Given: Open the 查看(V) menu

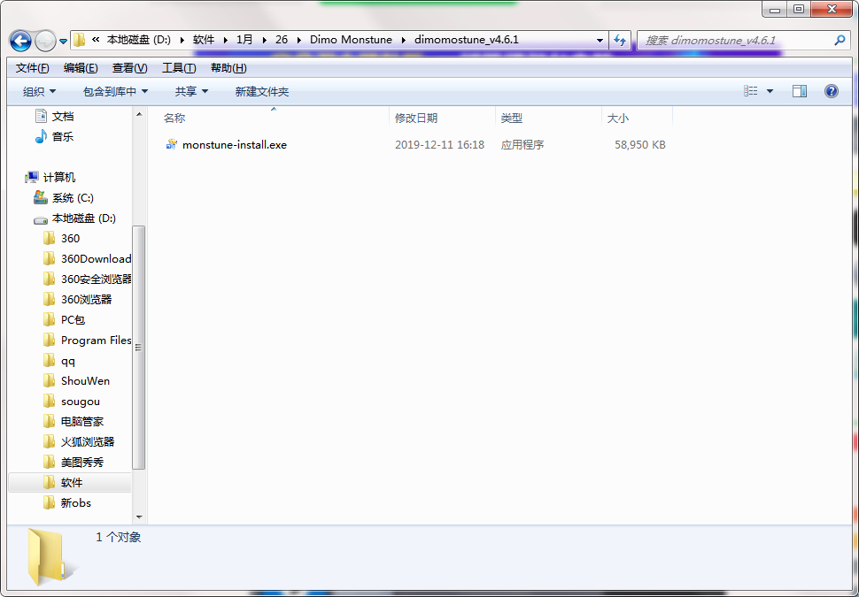Looking at the screenshot, I should click(x=130, y=68).
